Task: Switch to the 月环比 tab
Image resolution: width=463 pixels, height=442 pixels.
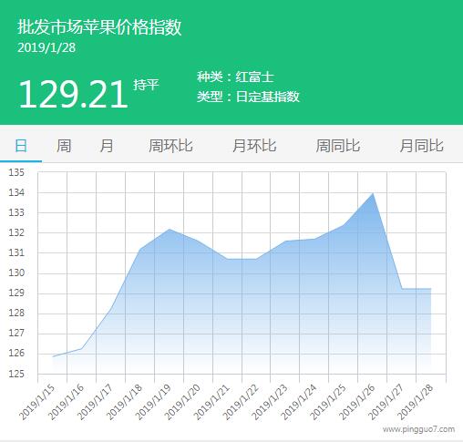Action: 254,146
